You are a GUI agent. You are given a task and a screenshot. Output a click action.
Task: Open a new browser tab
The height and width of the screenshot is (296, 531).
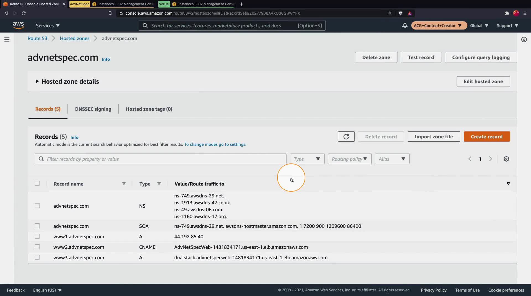pos(241,4)
